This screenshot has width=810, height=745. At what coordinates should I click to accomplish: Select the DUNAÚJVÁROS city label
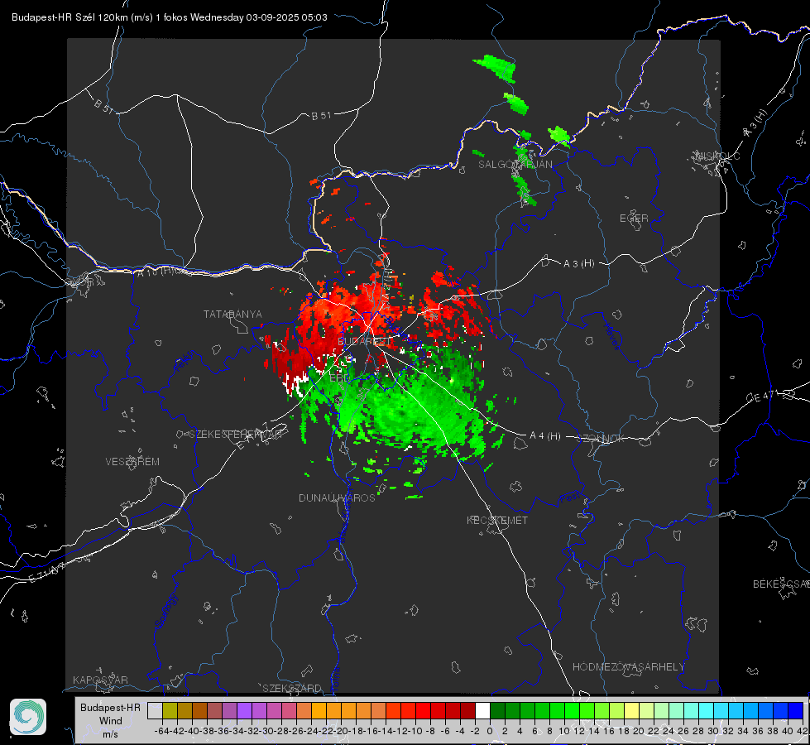[337, 497]
